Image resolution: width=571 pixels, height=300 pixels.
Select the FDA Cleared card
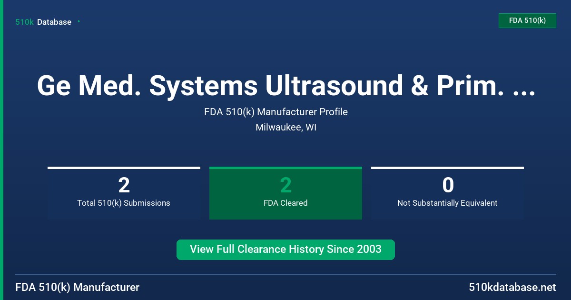(285, 193)
